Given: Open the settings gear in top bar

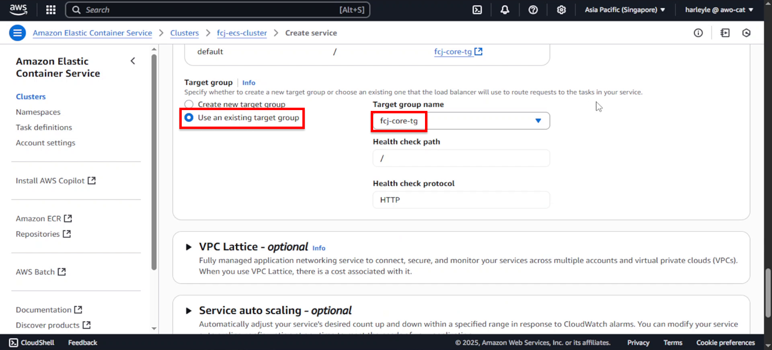Looking at the screenshot, I should click(x=561, y=10).
